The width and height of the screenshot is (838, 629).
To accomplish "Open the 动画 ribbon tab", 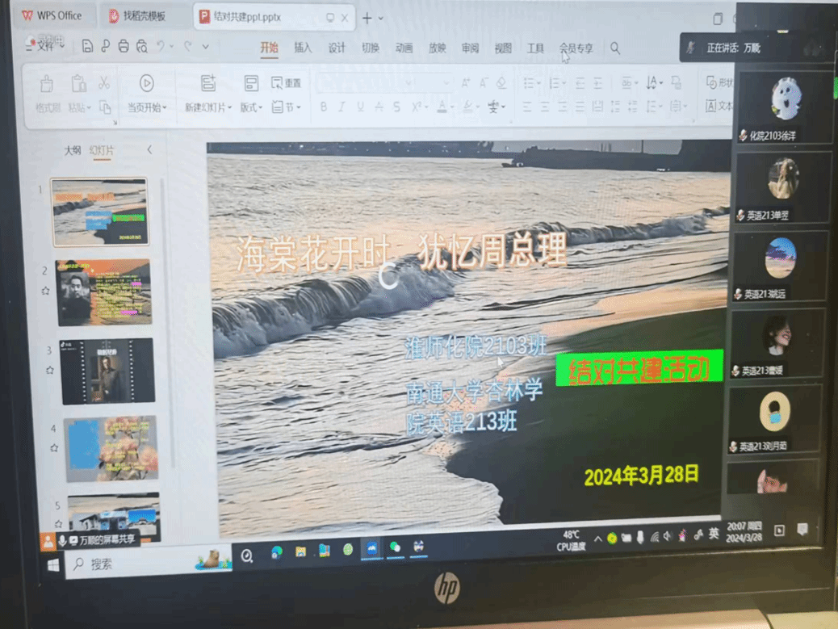I will point(404,48).
